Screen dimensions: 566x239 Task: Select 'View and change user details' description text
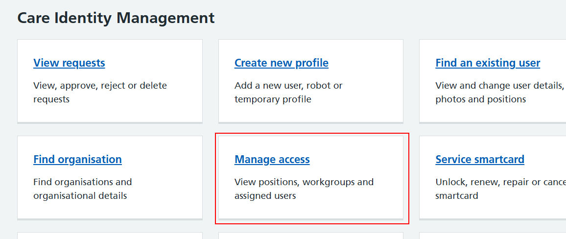[501, 93]
